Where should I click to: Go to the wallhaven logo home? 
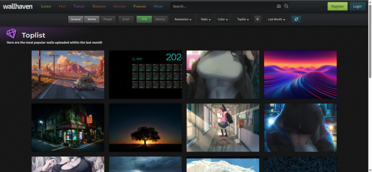point(18,6)
